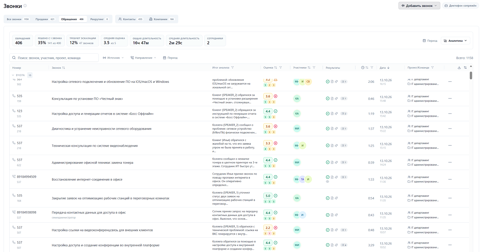Open three-dot menu for the 3:29 call row
Viewport: 480px width, 252px height.
450,245
